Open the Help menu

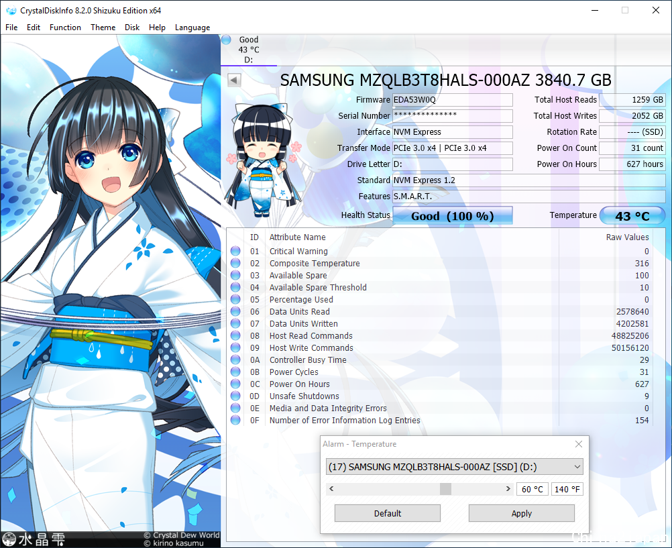click(157, 28)
